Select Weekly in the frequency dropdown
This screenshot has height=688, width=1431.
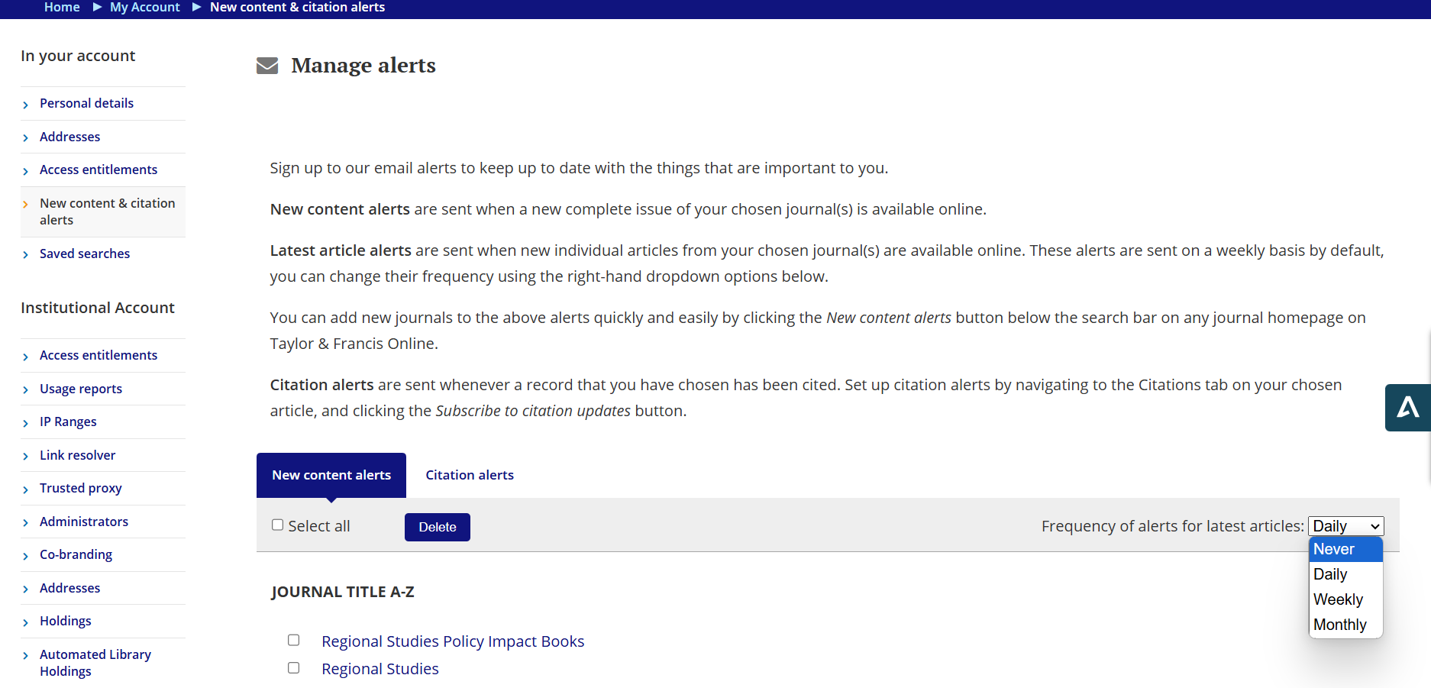(1338, 599)
